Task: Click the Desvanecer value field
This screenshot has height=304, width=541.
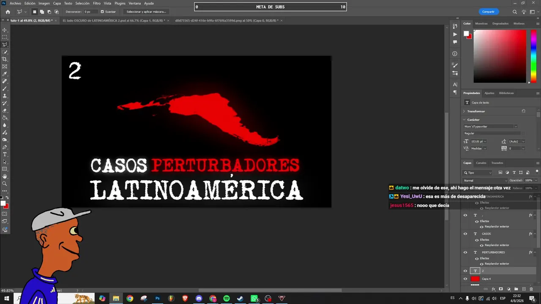Action: point(90,12)
